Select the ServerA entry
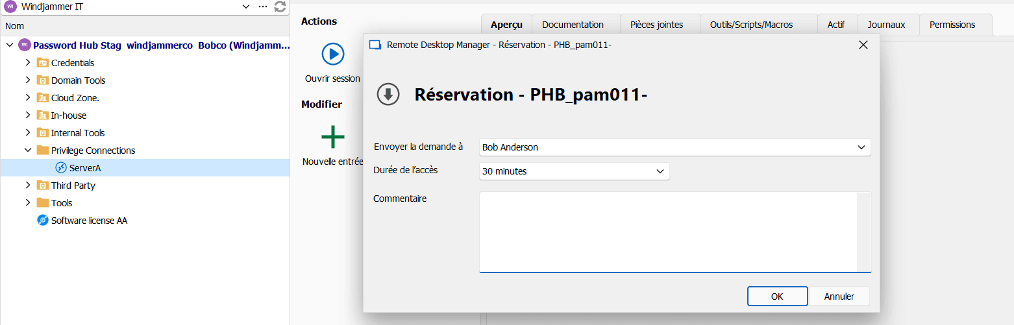Viewport: 1014px width, 325px height. (145, 168)
